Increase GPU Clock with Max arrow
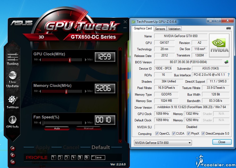The image size is (236, 168). click(86, 60)
